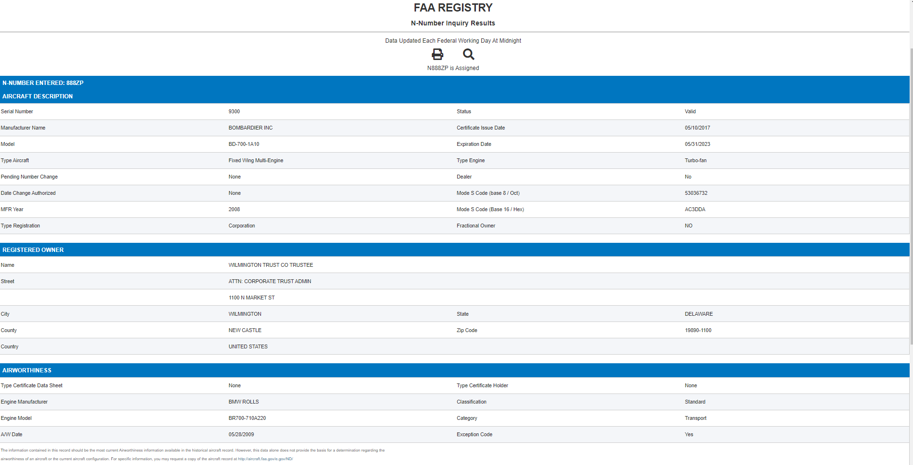Click 'Type Certificate Data Sheet' label
The height and width of the screenshot is (465, 913).
coord(32,385)
